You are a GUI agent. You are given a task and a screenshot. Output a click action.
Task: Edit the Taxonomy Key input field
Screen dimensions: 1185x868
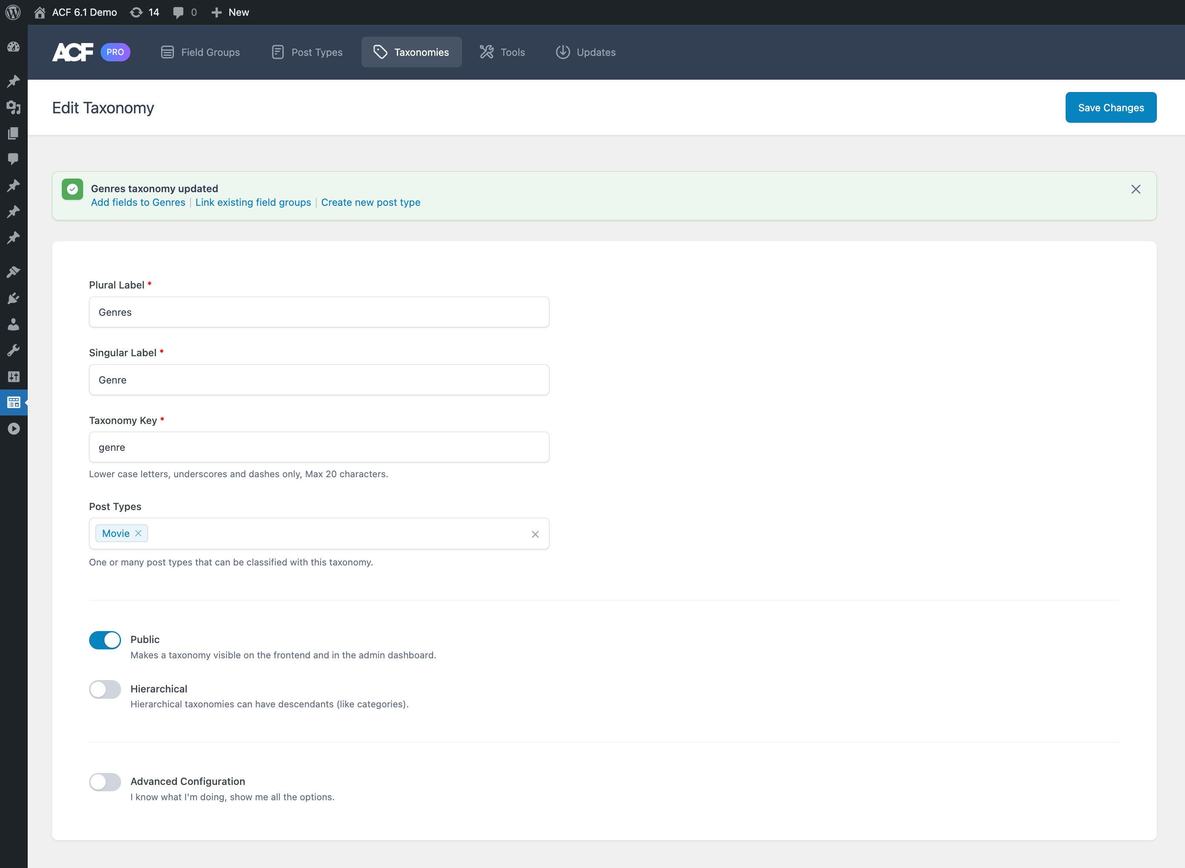pos(318,447)
